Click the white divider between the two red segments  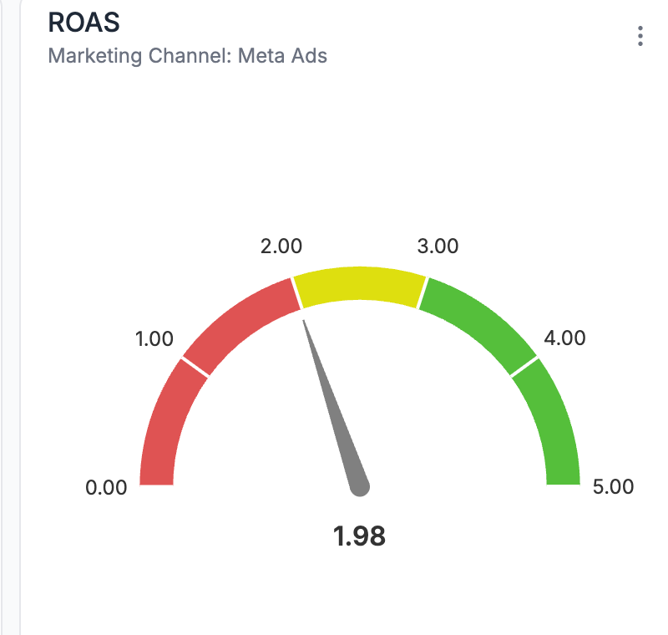(195, 367)
